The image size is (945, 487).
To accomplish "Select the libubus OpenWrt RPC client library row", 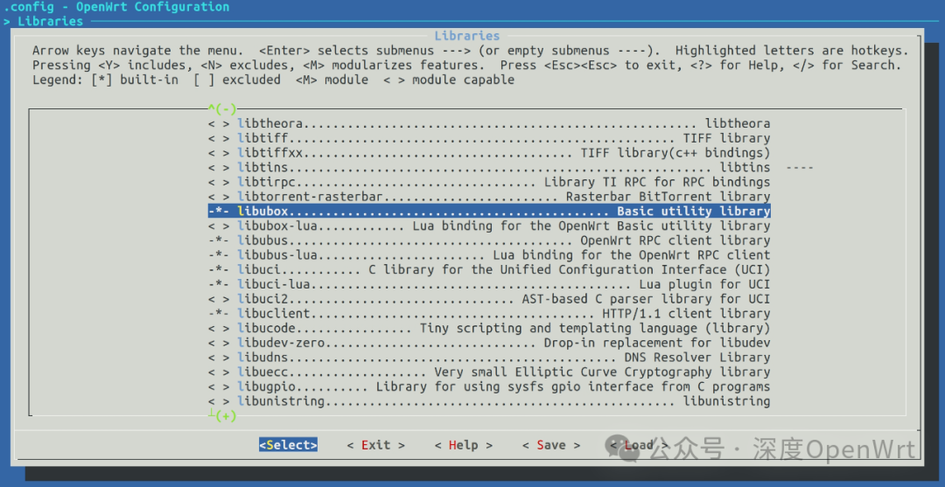I will tap(489, 240).
